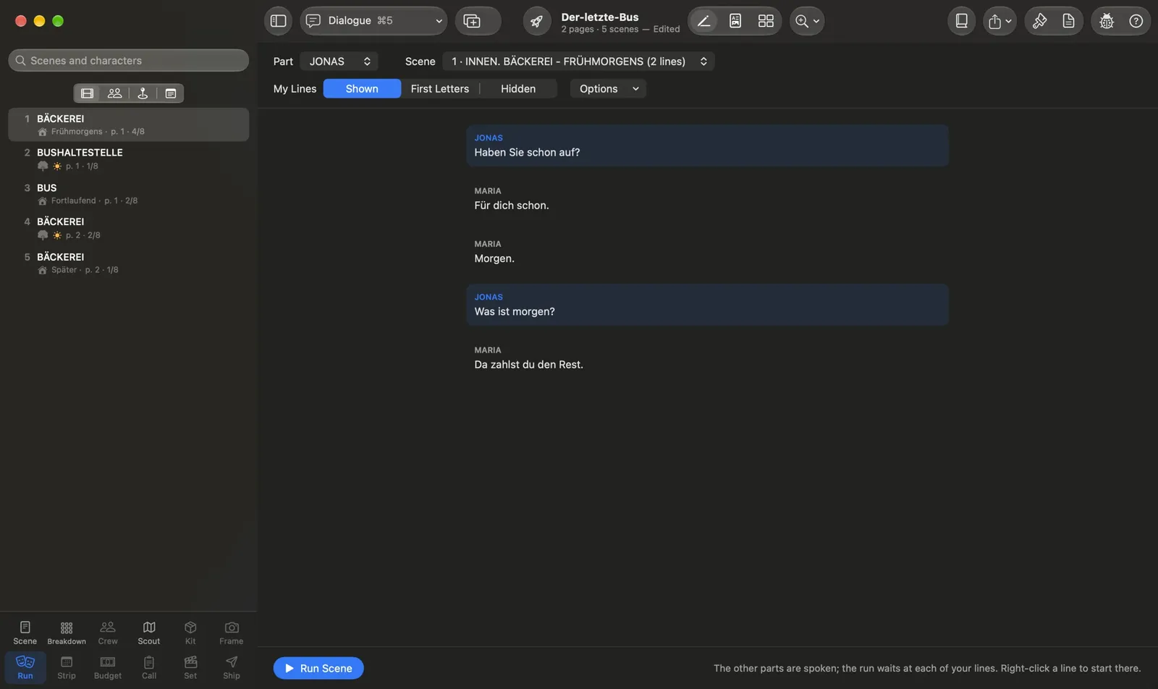Screen dimensions: 1158x689
Task: Show locations pin filter in sidebar
Action: tap(143, 93)
